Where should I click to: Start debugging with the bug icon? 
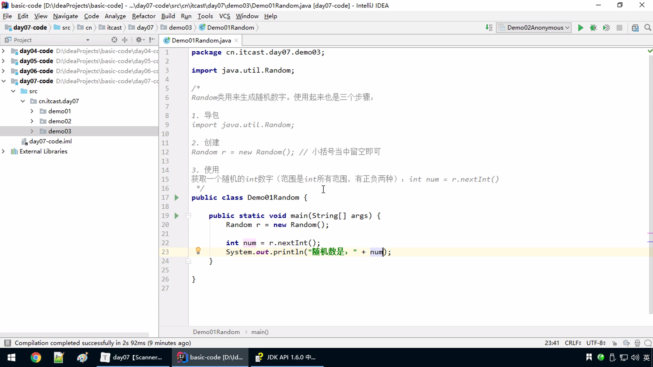[x=593, y=28]
